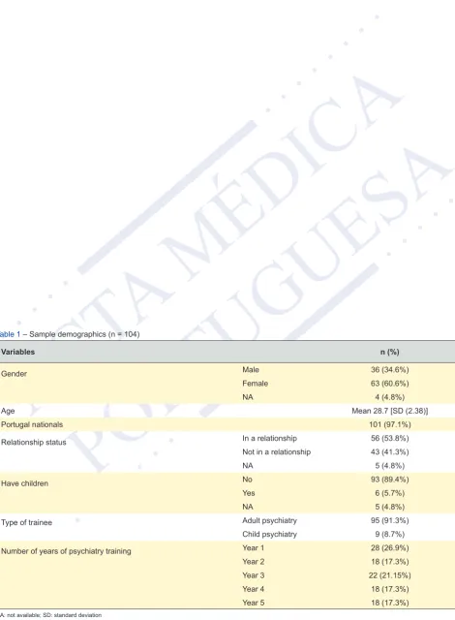Click the Adult psychiatry cell
Viewport: 455px width, 620px height.
pyautogui.click(x=270, y=521)
